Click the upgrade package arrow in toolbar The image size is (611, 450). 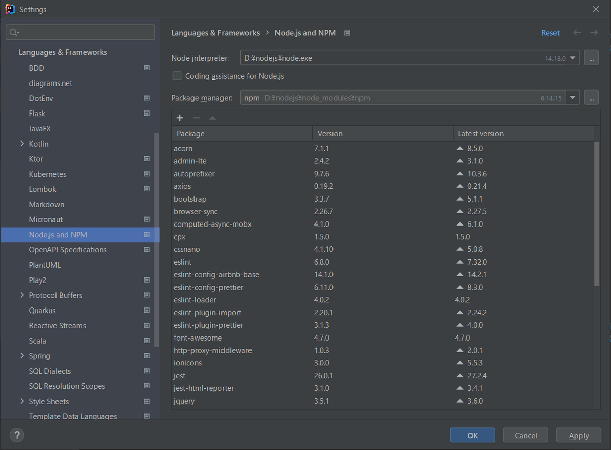pyautogui.click(x=212, y=118)
